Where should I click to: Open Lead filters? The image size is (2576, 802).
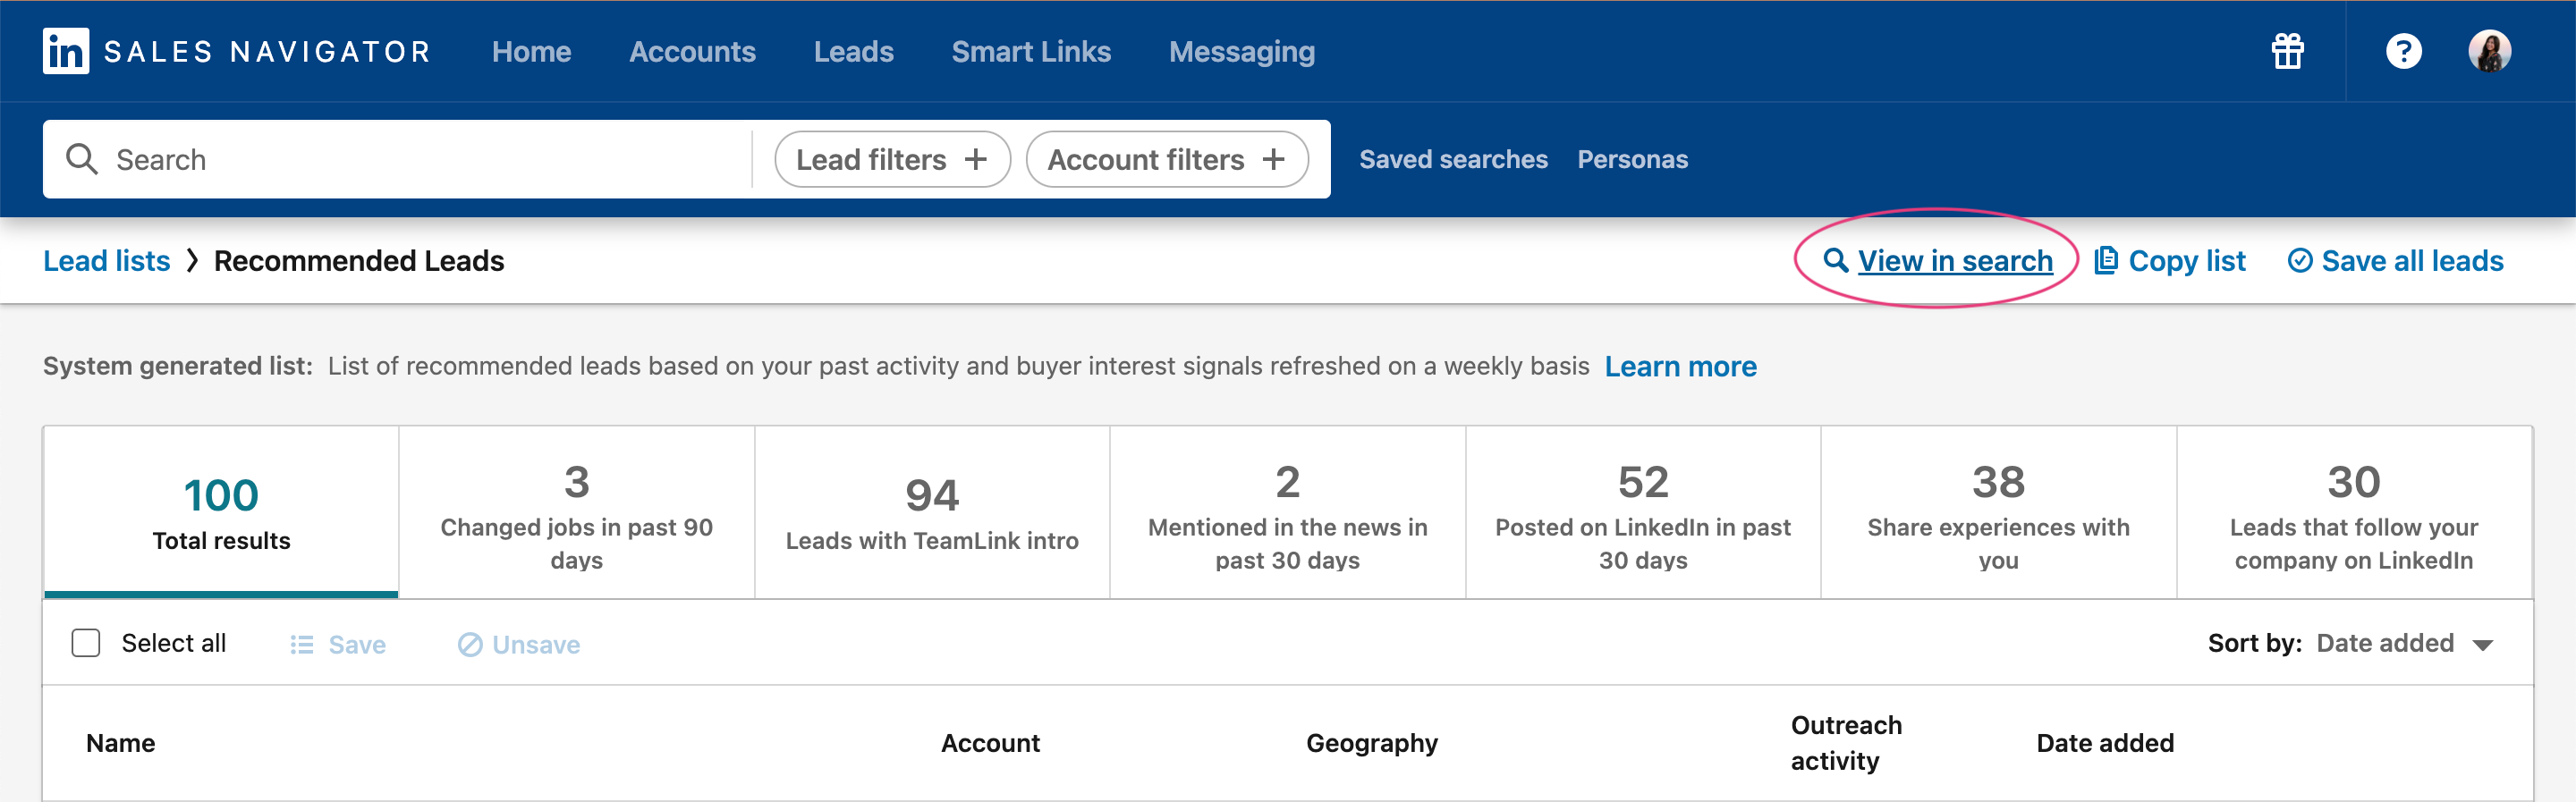click(x=892, y=159)
